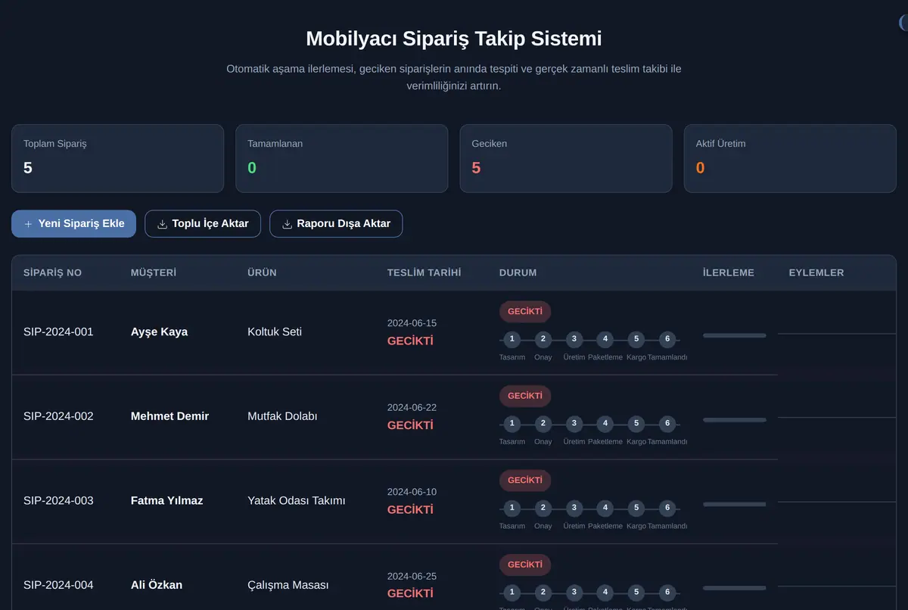The image size is (908, 610).
Task: Click the MÜŞTERİ column header
Action: tap(154, 272)
